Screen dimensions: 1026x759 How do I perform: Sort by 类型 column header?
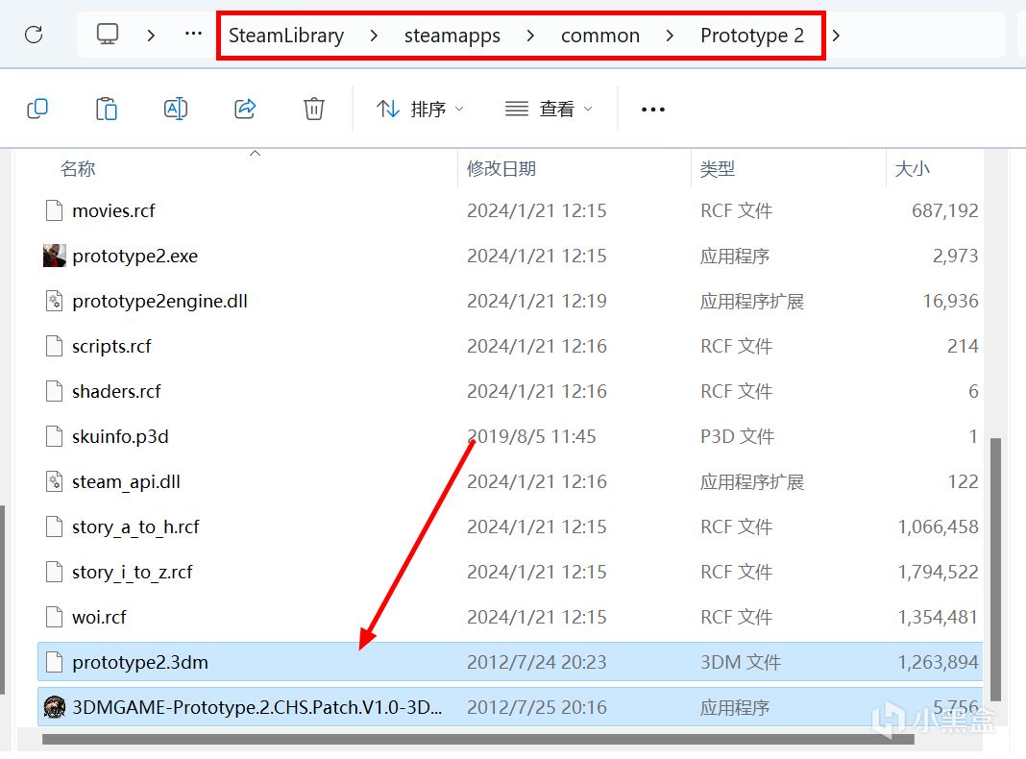point(718,169)
